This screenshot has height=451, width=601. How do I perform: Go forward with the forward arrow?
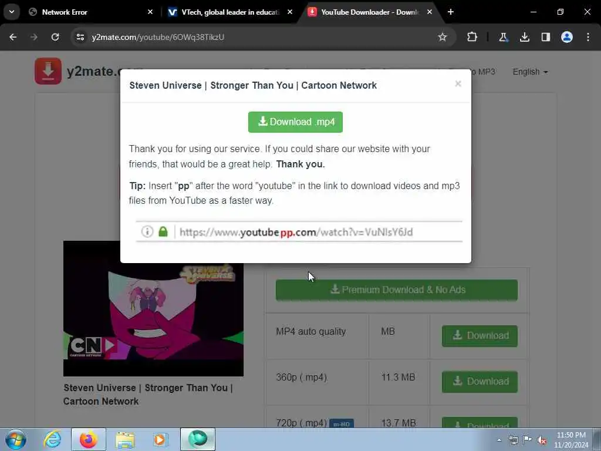click(x=34, y=37)
